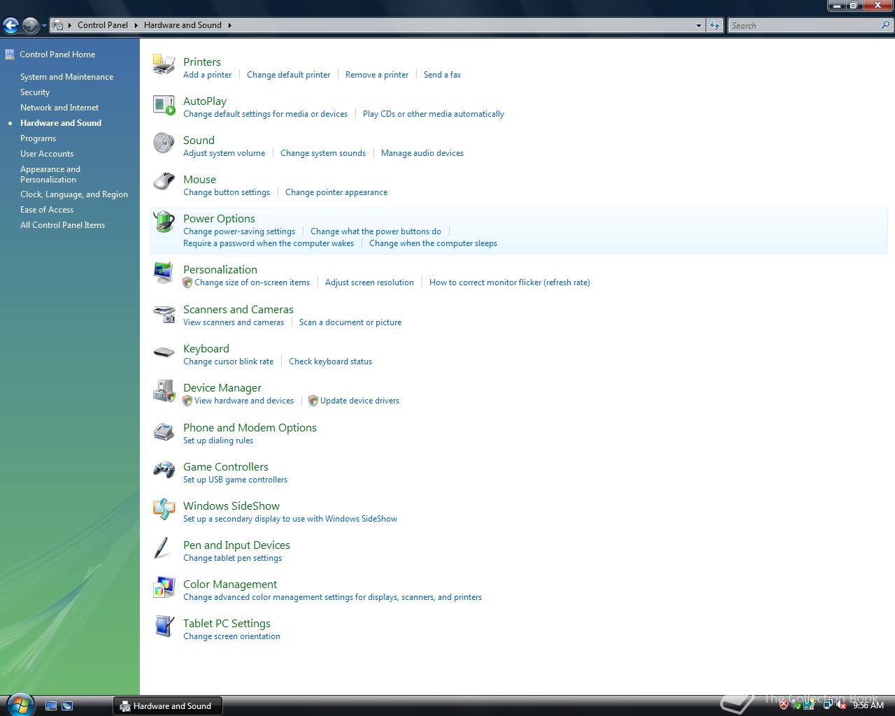Click the Color Management icon
895x716 pixels.
pyautogui.click(x=164, y=587)
